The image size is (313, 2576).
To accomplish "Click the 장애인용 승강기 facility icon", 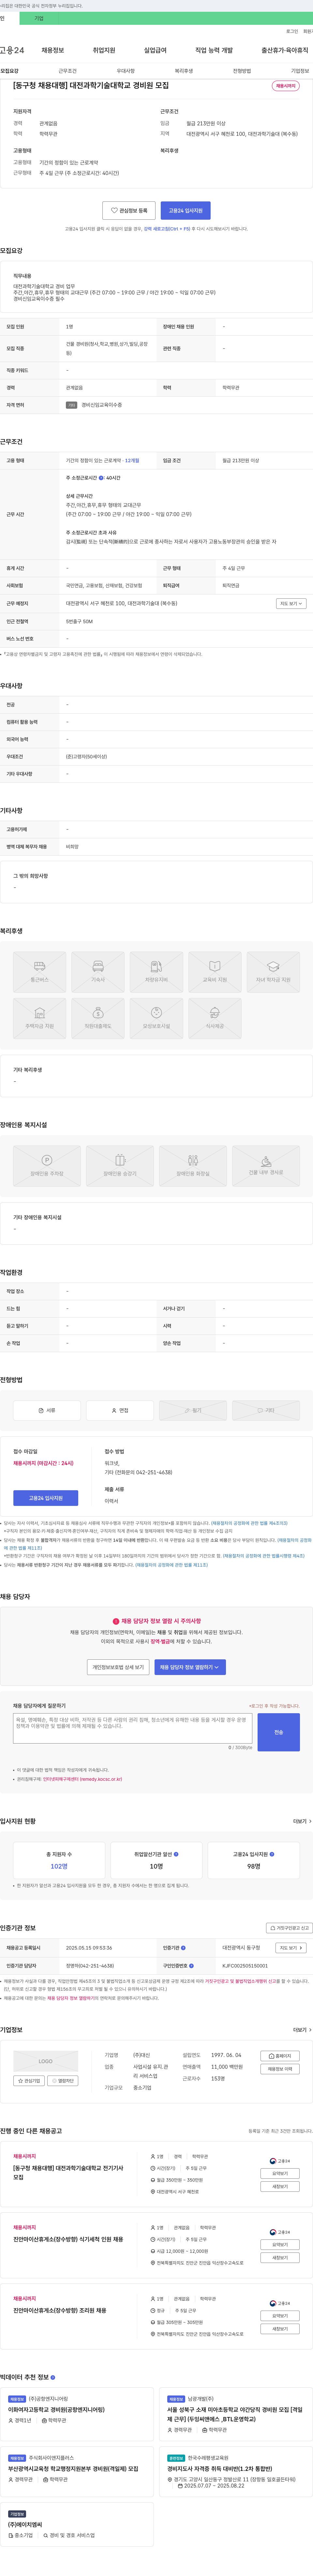I will 120,1166.
